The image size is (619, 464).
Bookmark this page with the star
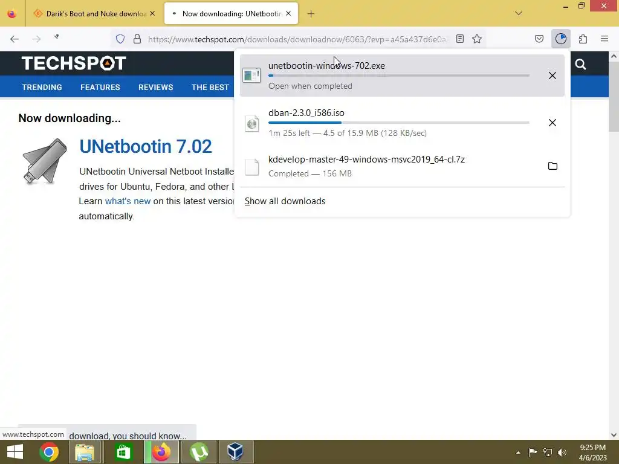pyautogui.click(x=477, y=39)
